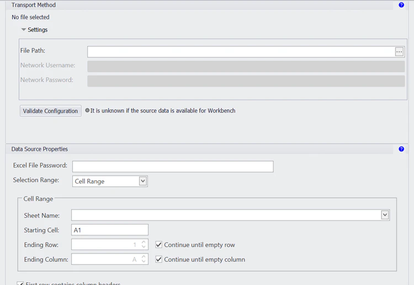Image resolution: width=414 pixels, height=285 pixels.
Task: Click the 'Sheet Name:' label
Action: (42, 216)
